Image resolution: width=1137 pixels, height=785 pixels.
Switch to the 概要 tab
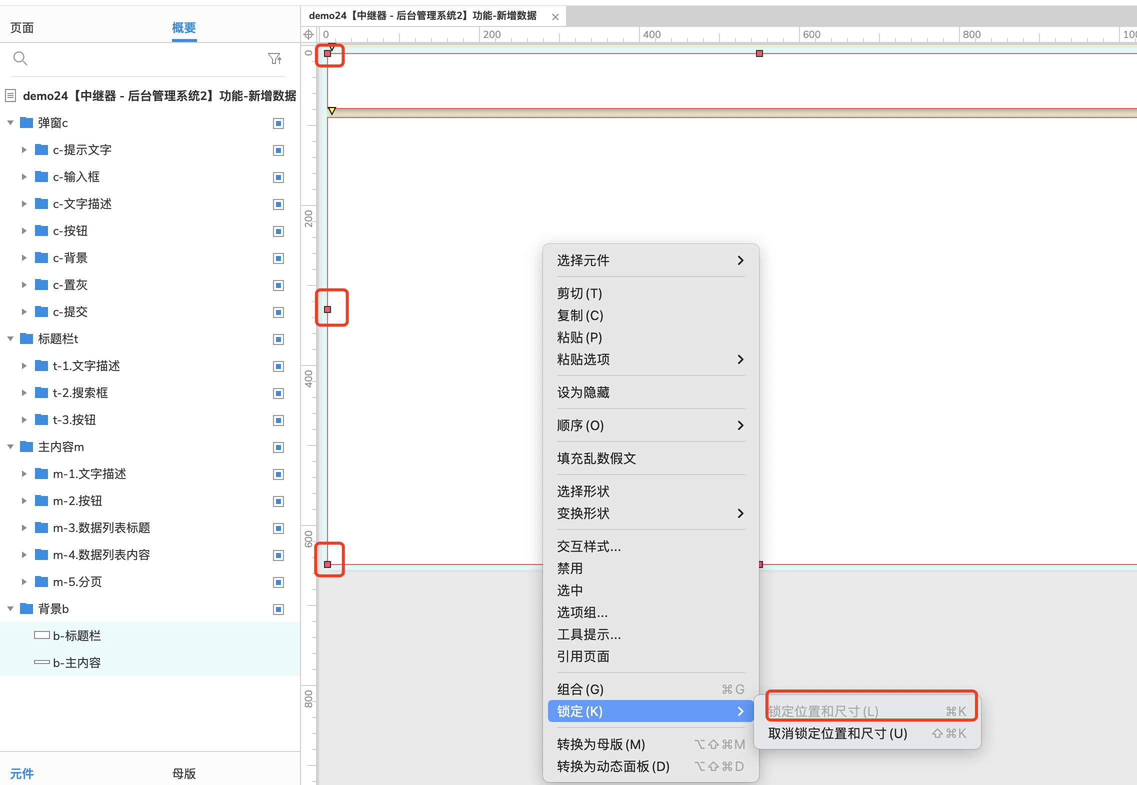click(184, 28)
